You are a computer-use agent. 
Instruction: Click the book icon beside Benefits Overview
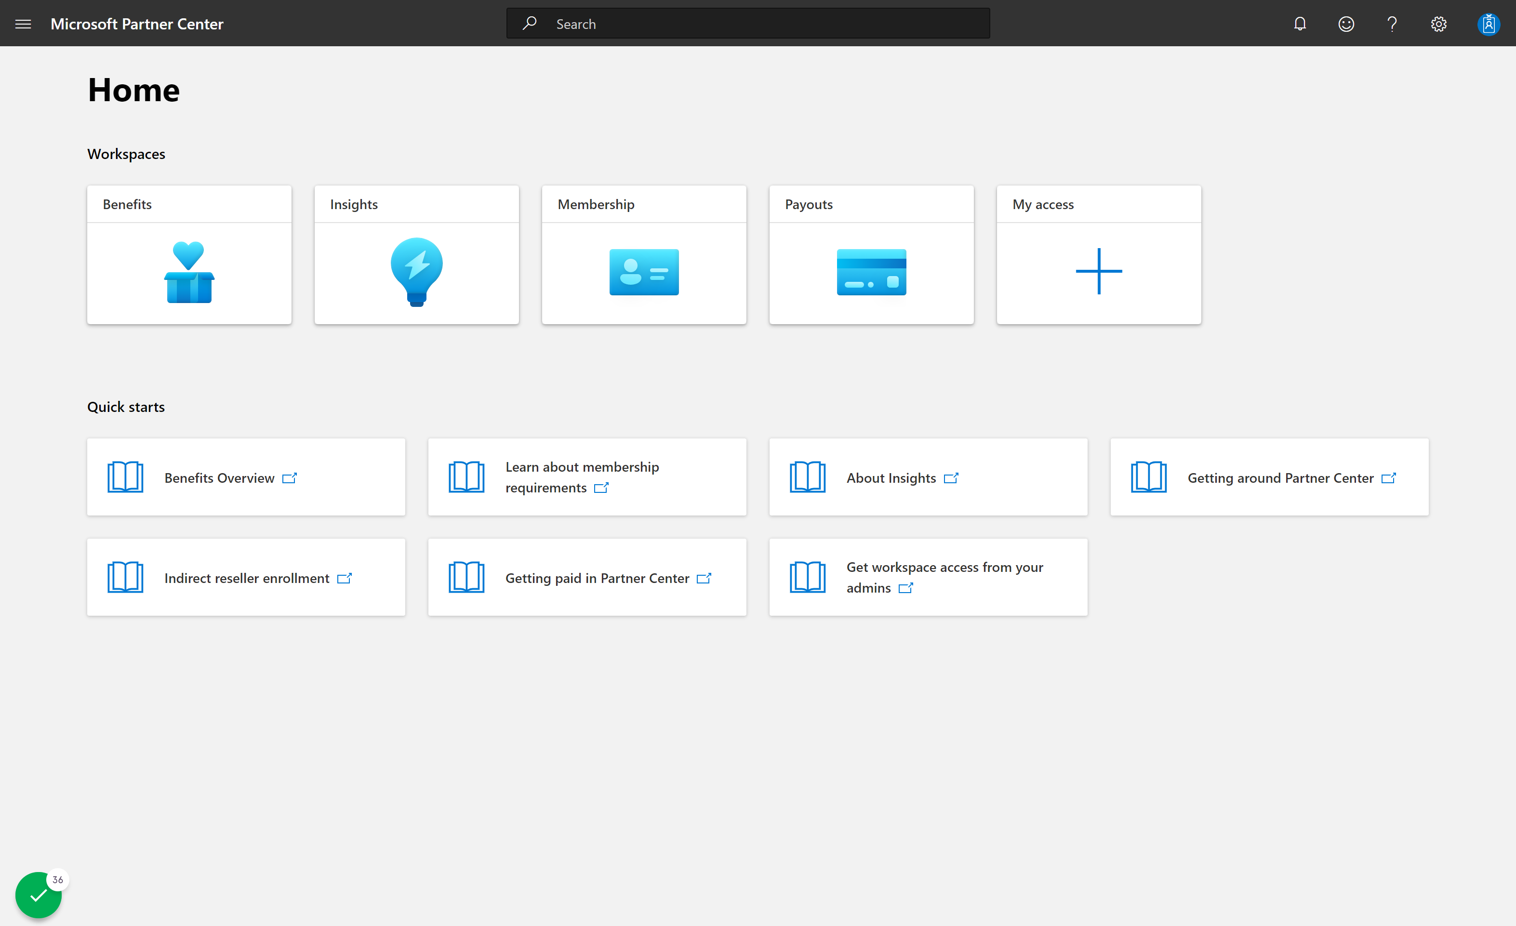pyautogui.click(x=125, y=477)
